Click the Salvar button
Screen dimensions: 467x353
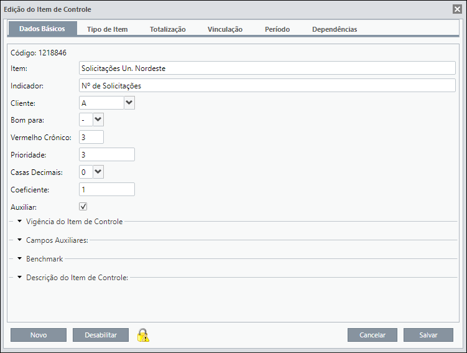click(x=428, y=335)
